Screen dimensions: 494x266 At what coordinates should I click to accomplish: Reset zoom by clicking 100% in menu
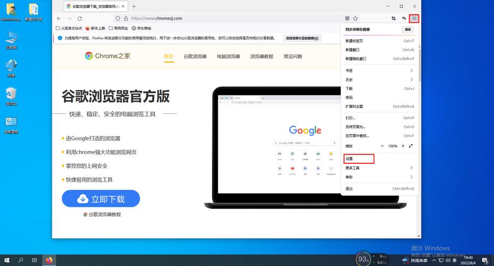click(392, 146)
